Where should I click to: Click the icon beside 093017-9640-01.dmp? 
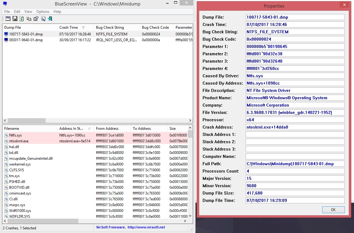[x=6, y=40]
